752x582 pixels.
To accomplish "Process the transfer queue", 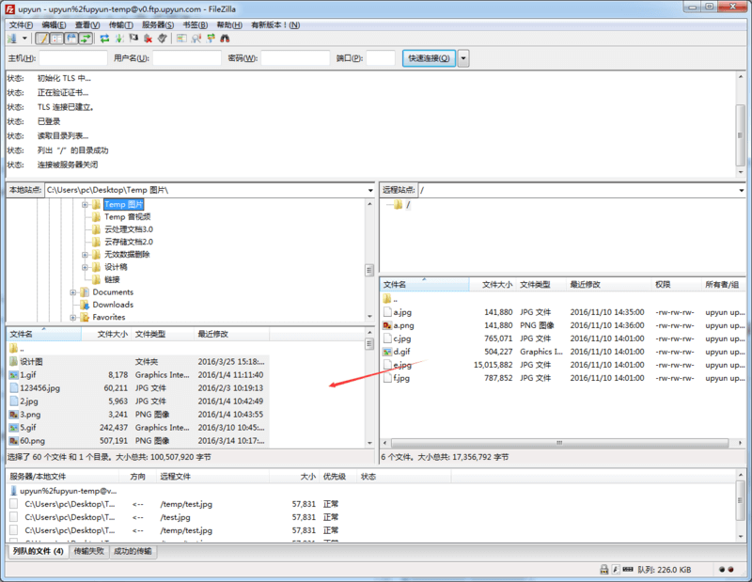I will click(x=119, y=39).
